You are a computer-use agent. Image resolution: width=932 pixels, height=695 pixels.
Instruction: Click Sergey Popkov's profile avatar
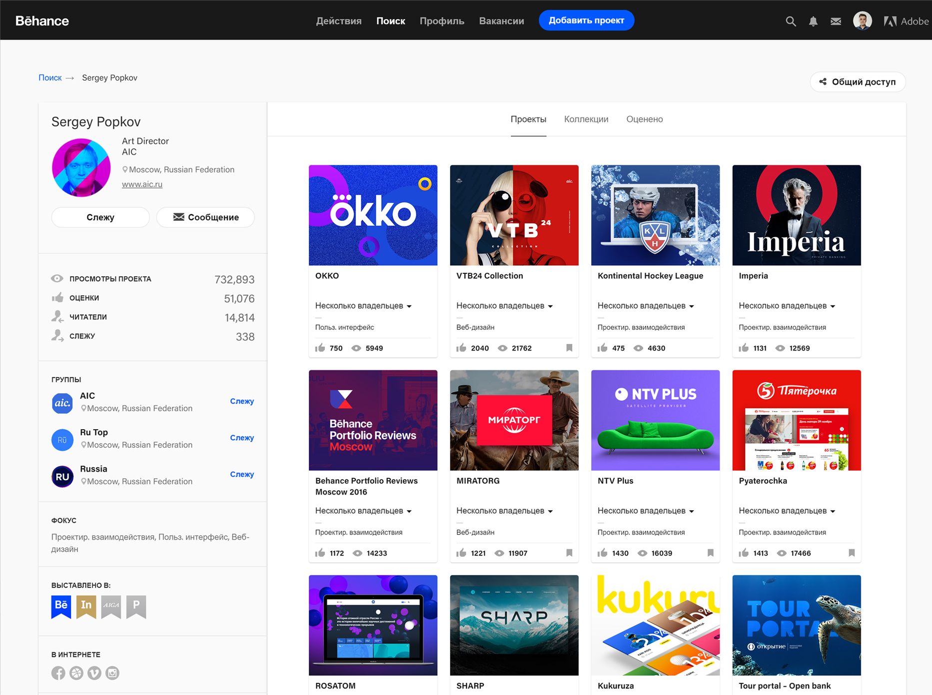[81, 167]
